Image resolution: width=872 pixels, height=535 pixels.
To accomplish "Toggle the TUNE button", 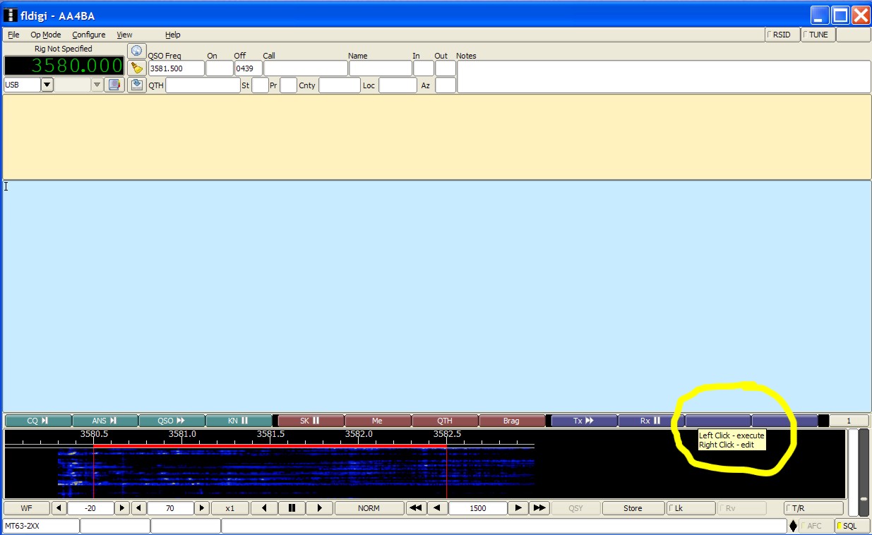I will (x=818, y=35).
